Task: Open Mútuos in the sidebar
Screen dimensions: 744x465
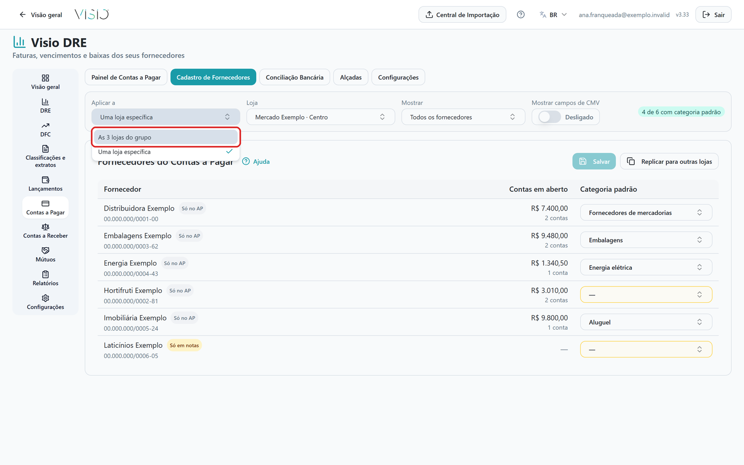Action: (46, 255)
